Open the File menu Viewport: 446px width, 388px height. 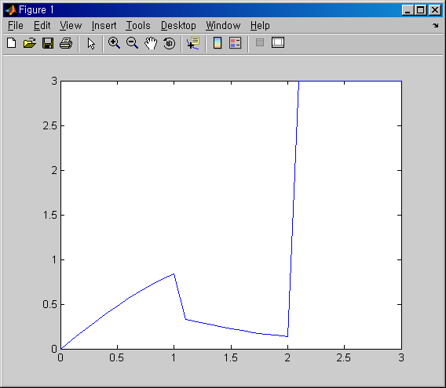[x=16, y=26]
